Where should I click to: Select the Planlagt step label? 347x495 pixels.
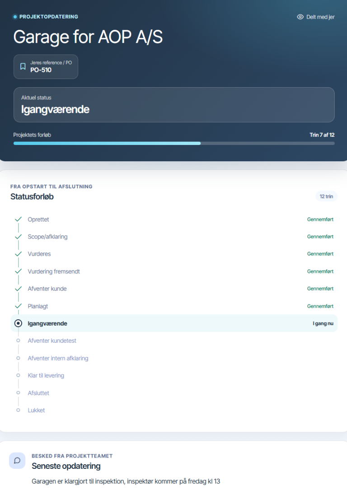pyautogui.click(x=38, y=306)
